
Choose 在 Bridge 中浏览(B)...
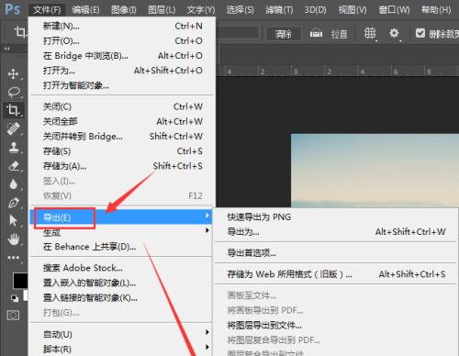122,56
